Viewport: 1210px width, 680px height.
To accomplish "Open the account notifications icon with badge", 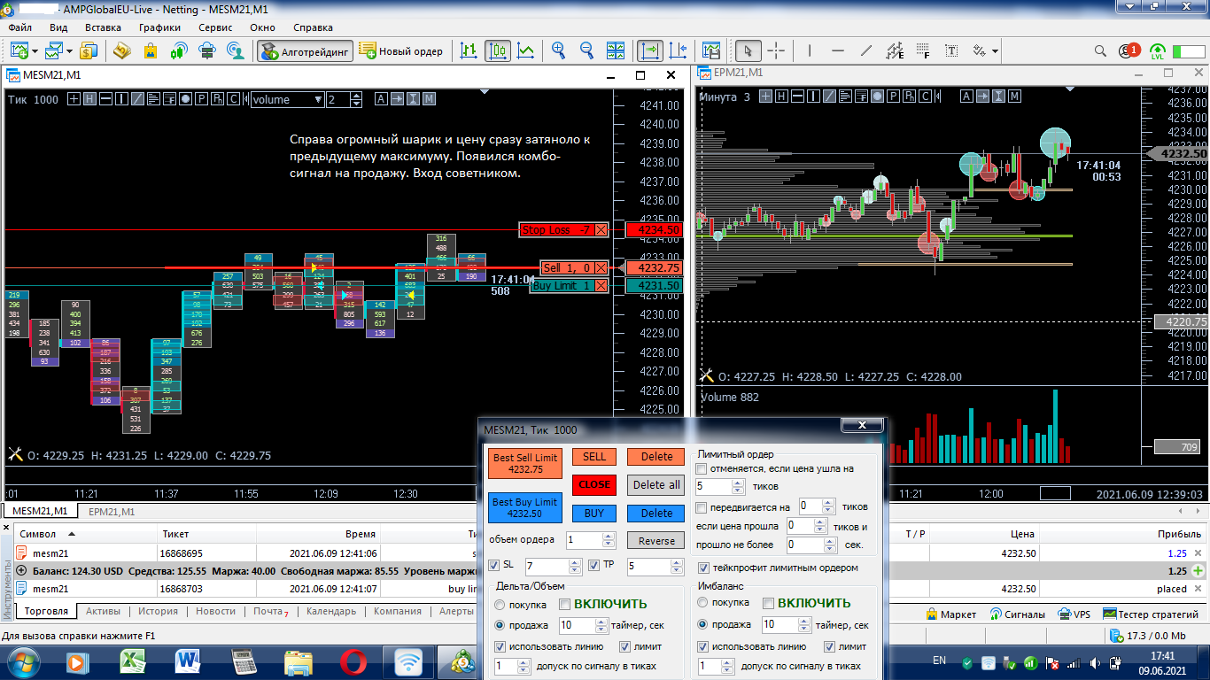I will pos(1129,51).
